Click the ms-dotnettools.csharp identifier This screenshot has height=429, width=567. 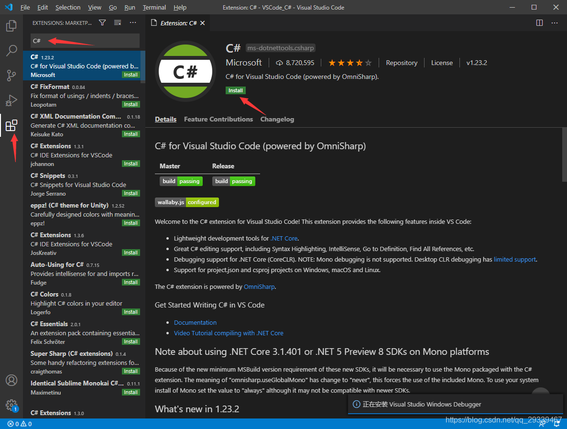281,48
